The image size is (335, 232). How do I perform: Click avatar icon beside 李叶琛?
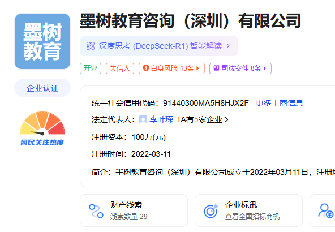click(x=143, y=119)
